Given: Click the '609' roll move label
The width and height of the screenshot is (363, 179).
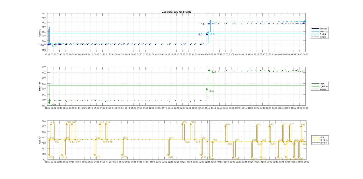Looking at the screenshot, I should [193, 122].
